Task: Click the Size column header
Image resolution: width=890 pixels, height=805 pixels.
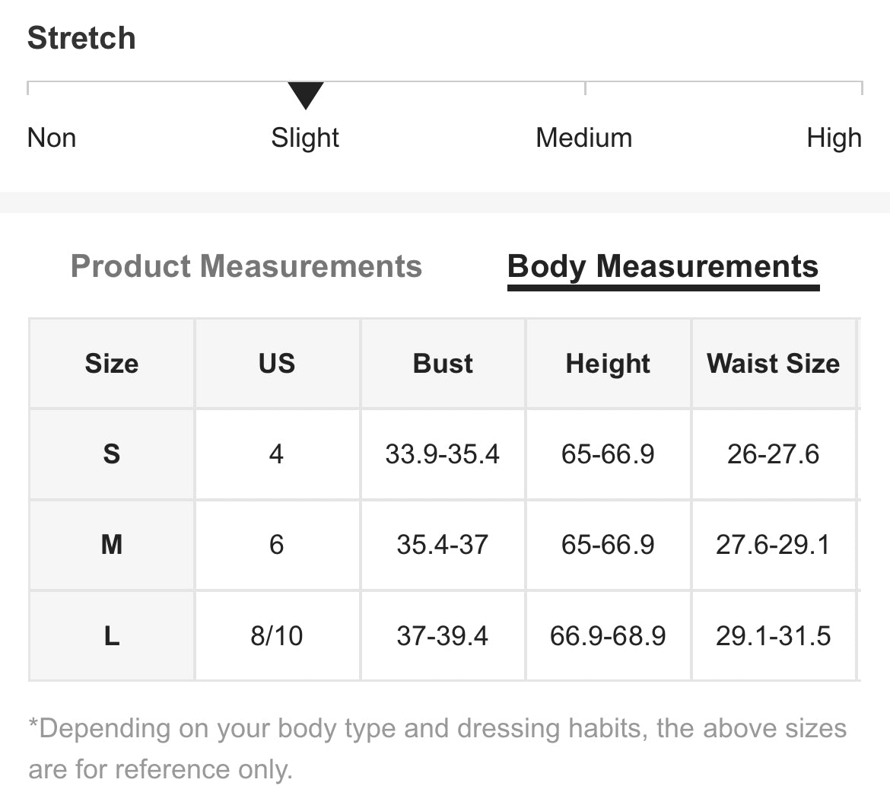Action: (112, 364)
